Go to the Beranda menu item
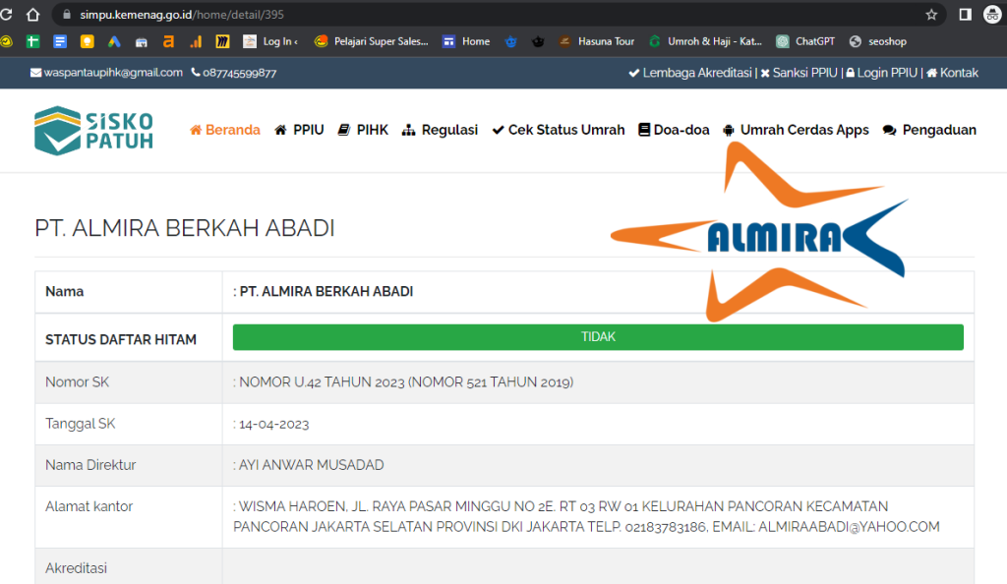Image resolution: width=1007 pixels, height=584 pixels. click(x=225, y=130)
